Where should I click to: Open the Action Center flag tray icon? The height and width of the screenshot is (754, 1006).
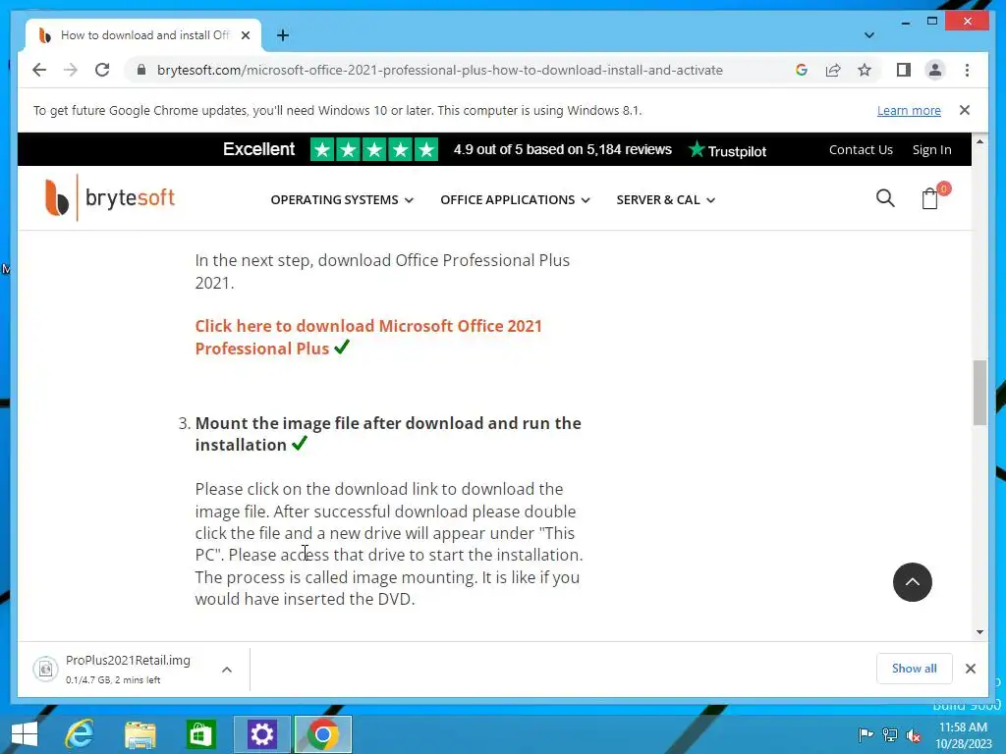click(x=866, y=734)
